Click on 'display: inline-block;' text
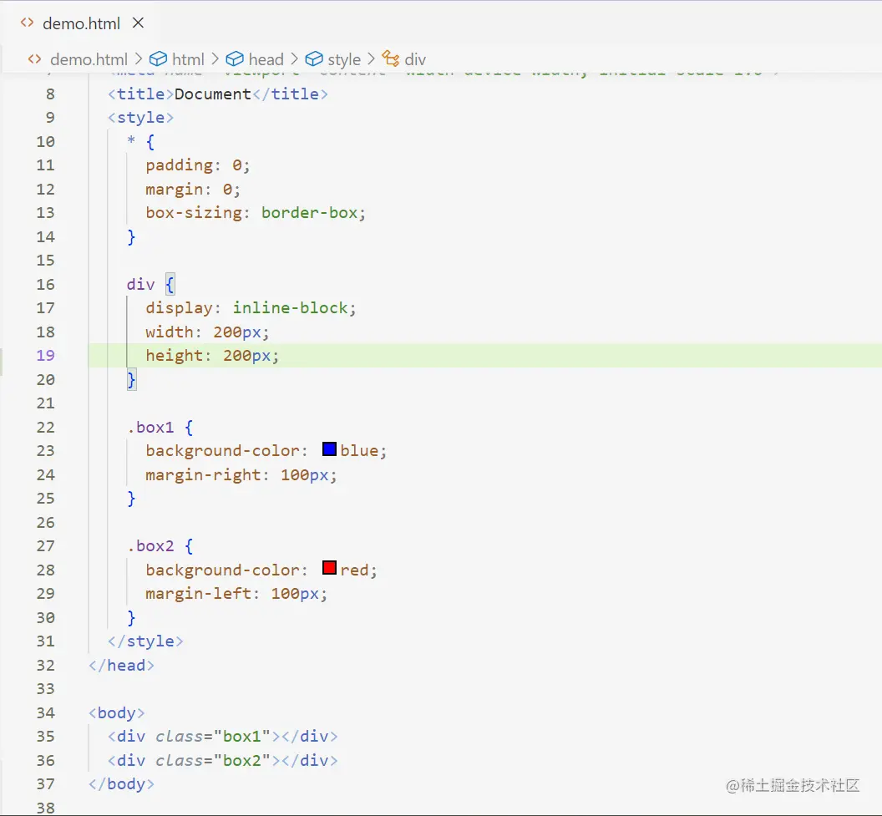Viewport: 882px width, 816px height. [251, 308]
